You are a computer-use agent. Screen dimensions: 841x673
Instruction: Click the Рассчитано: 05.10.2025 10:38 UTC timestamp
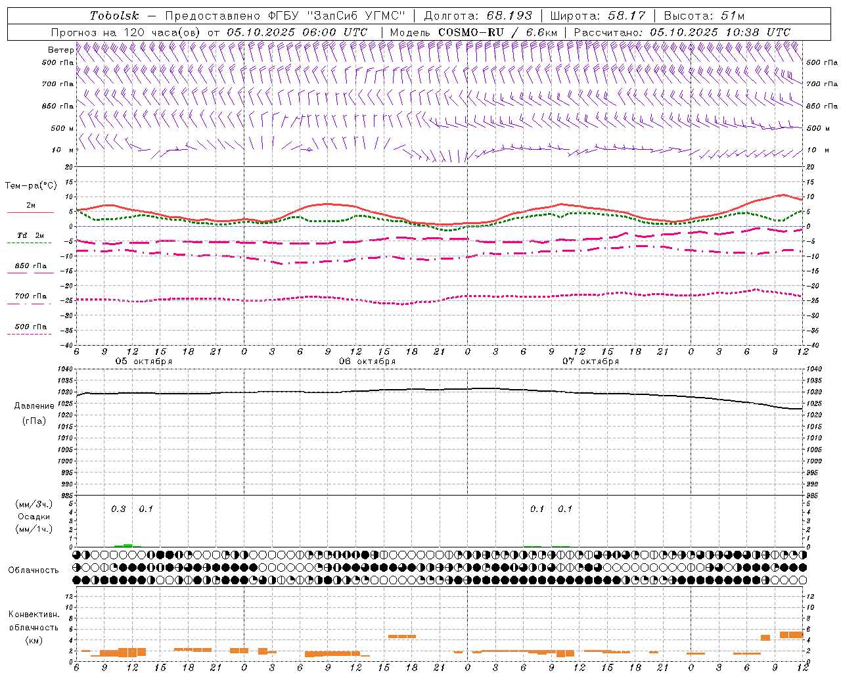[682, 32]
